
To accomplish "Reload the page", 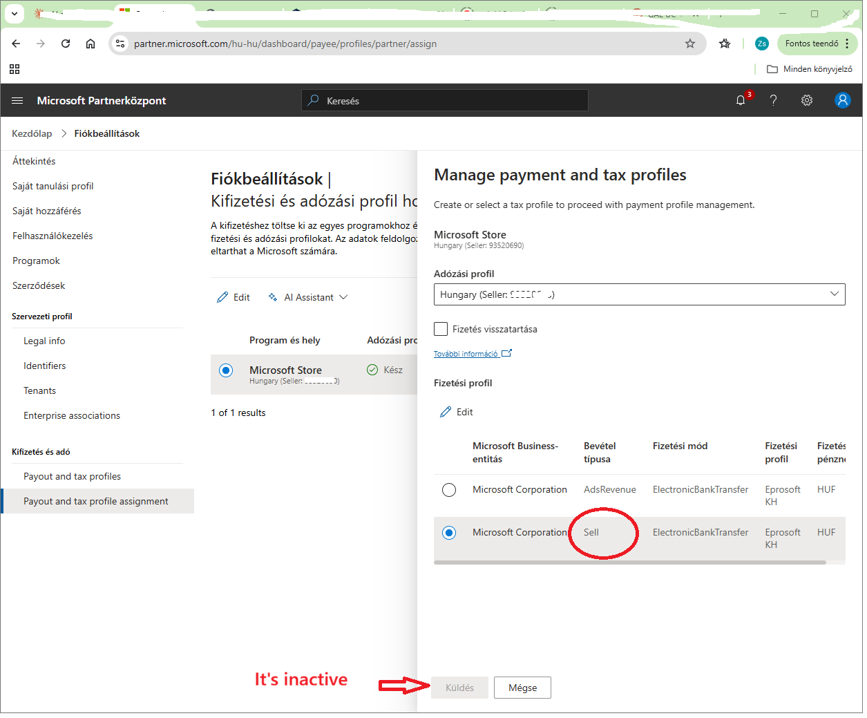I will [x=66, y=44].
